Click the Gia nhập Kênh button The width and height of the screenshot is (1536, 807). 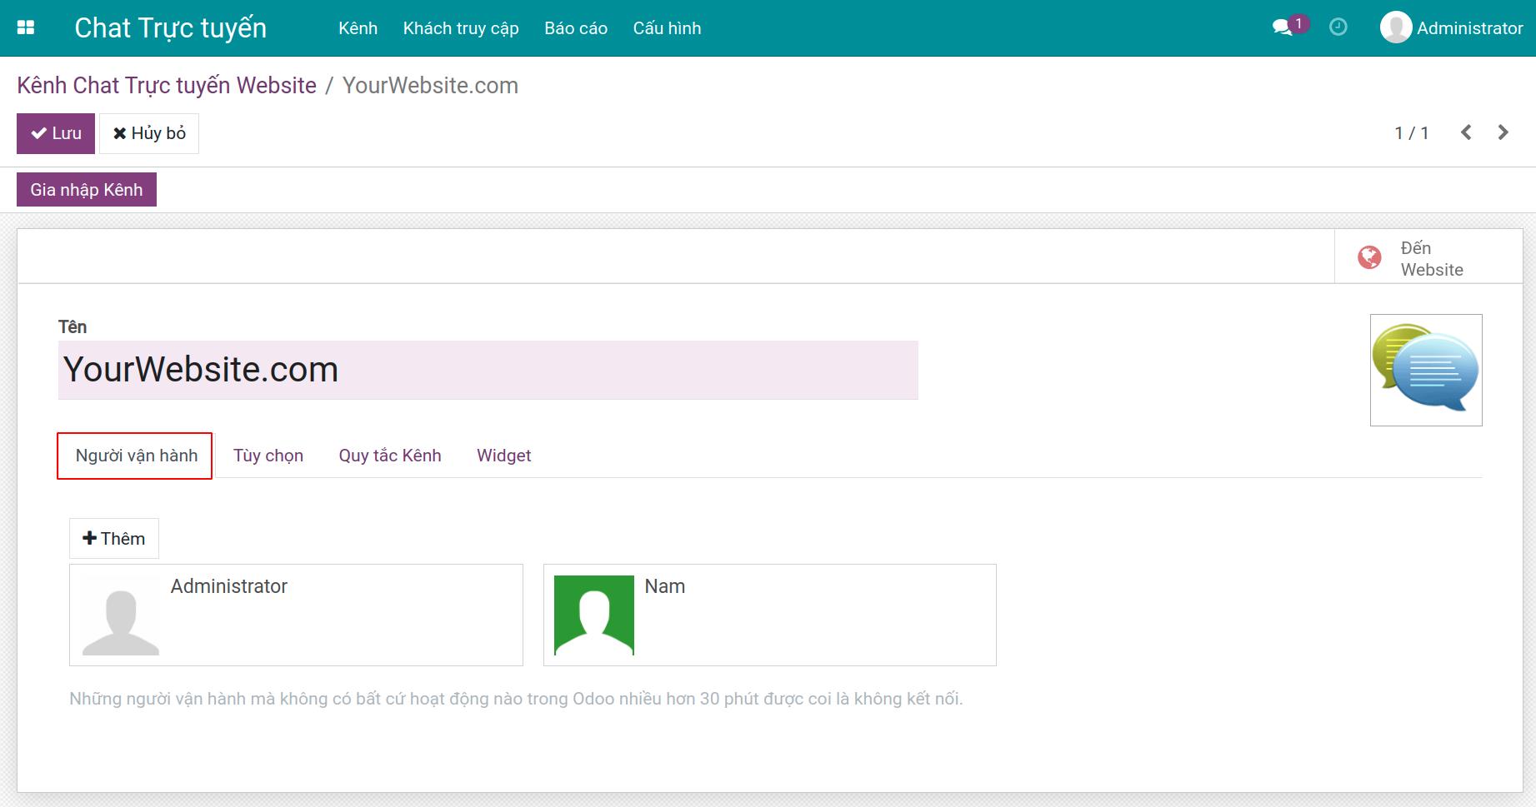coord(87,190)
